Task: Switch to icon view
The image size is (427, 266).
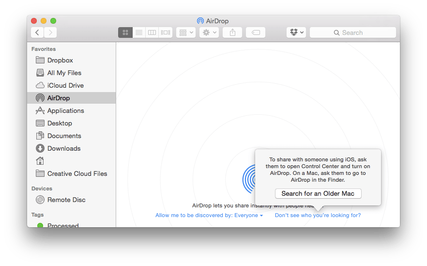Action: point(125,32)
